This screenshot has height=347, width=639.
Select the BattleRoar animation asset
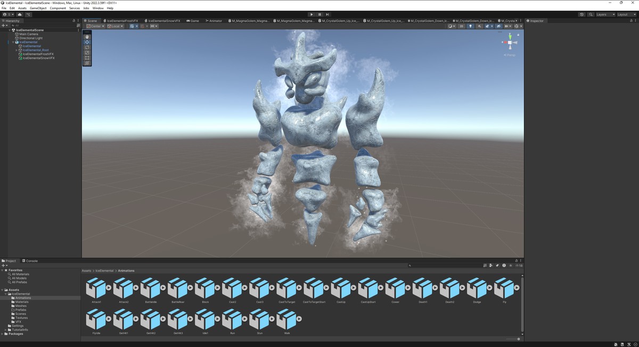pos(178,291)
